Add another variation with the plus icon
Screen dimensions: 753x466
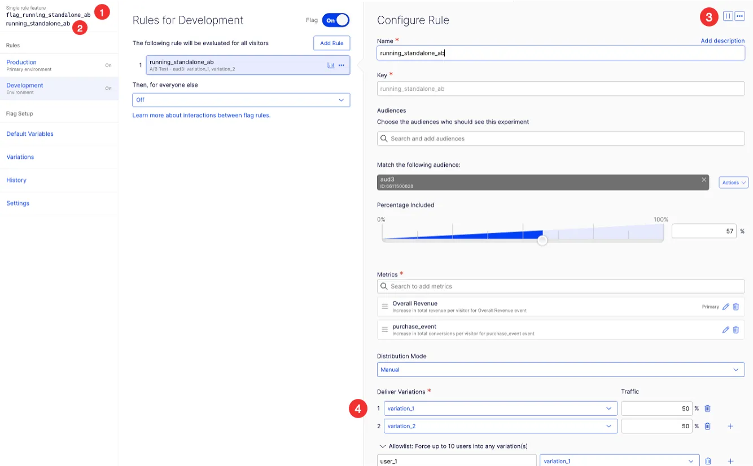pyautogui.click(x=730, y=427)
